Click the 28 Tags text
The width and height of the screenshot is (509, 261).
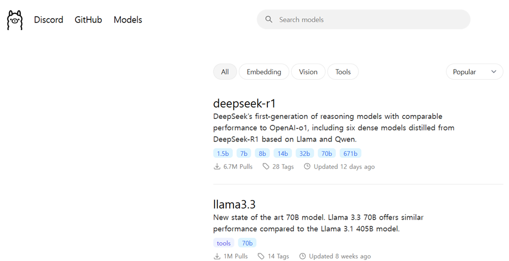pyautogui.click(x=283, y=166)
